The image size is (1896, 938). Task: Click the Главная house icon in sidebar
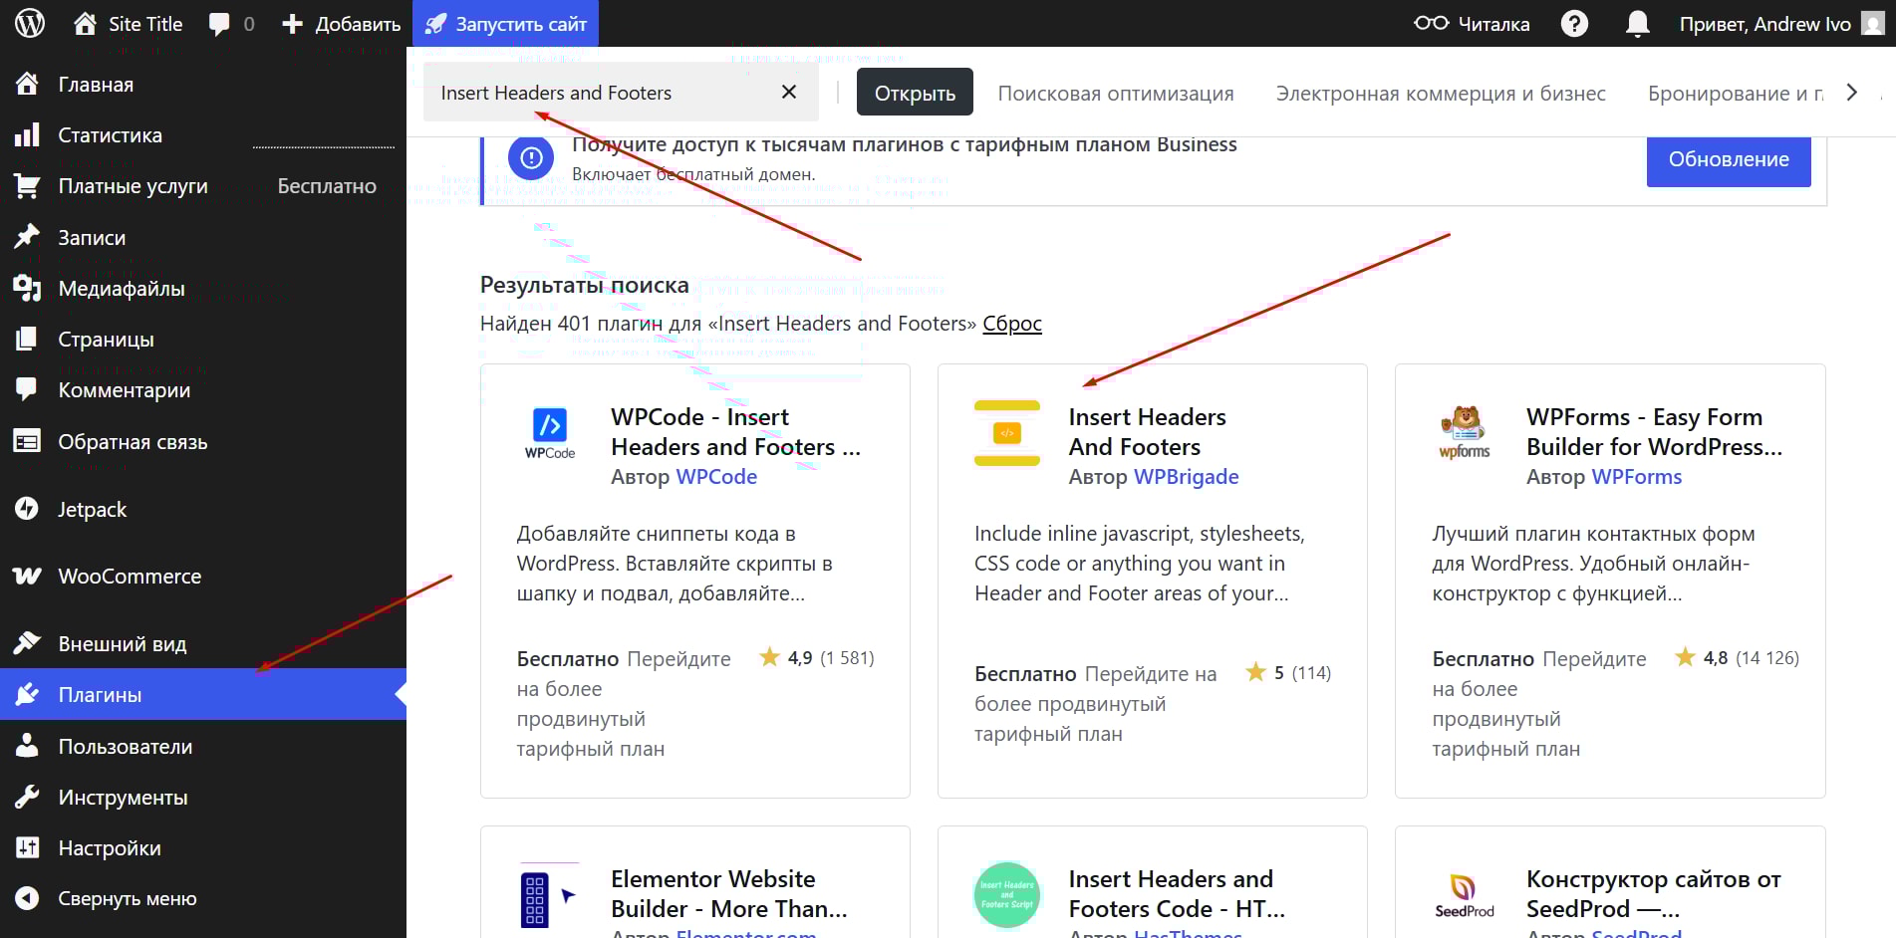27,84
